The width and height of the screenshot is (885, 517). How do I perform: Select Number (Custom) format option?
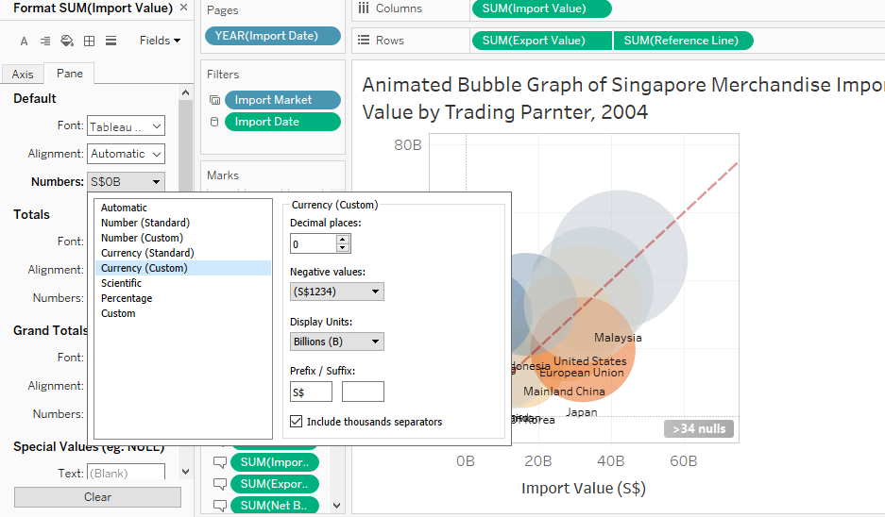(142, 238)
